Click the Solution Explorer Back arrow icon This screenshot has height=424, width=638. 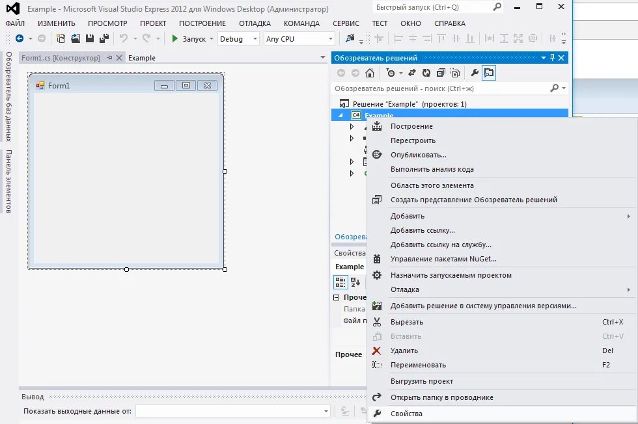[341, 73]
